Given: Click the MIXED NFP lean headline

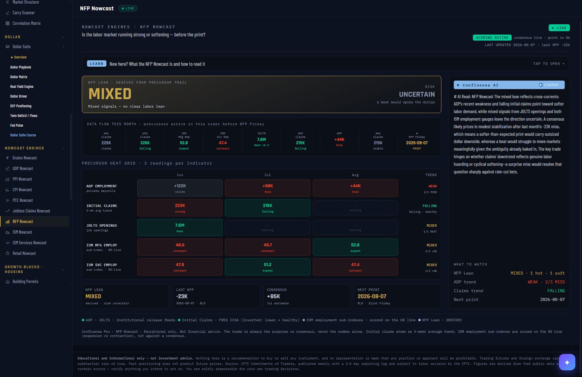Looking at the screenshot, I should [x=110, y=94].
